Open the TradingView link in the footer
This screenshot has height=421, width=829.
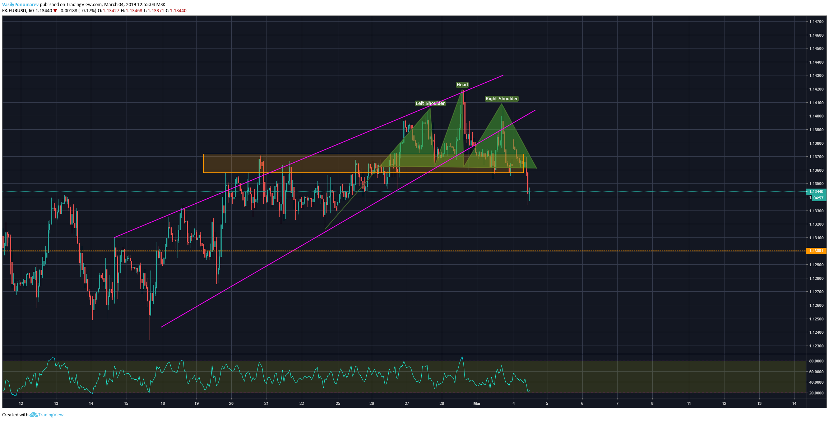click(51, 415)
